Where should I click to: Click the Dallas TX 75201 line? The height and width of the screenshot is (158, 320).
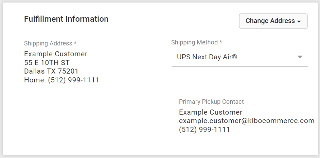coord(51,71)
